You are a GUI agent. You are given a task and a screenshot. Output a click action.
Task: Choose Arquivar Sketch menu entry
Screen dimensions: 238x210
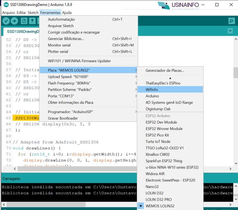(x=88, y=26)
